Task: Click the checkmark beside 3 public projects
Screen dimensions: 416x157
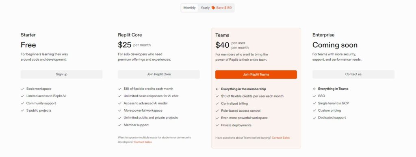Action: coord(23,110)
